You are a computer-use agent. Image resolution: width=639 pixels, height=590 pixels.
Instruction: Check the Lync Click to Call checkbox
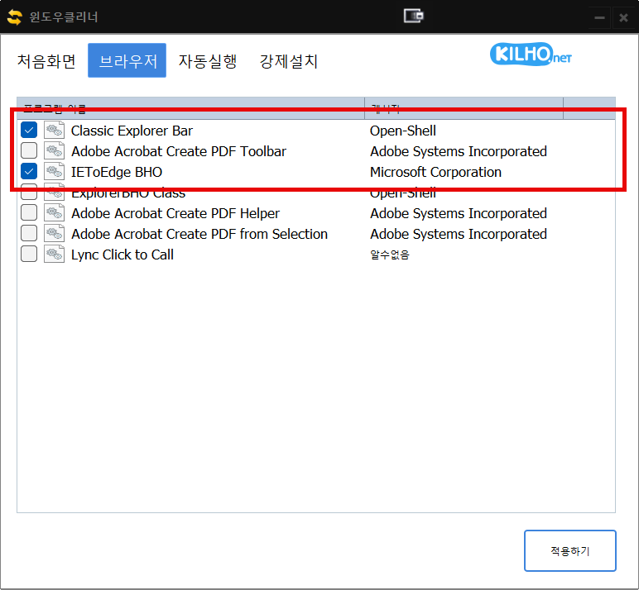point(29,255)
